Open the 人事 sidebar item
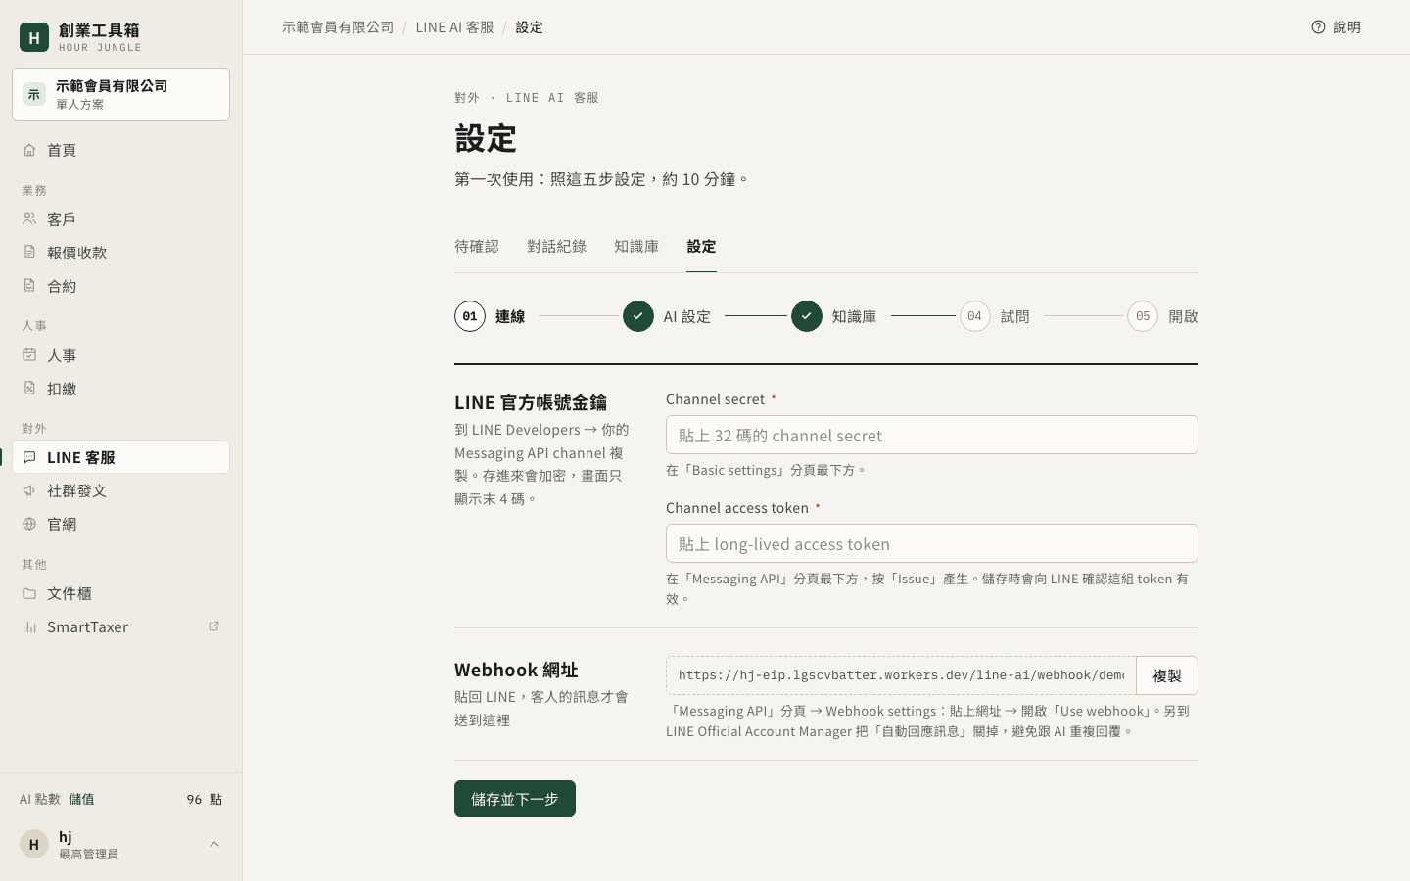 [120, 355]
